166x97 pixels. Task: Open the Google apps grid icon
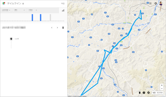(150, 3)
